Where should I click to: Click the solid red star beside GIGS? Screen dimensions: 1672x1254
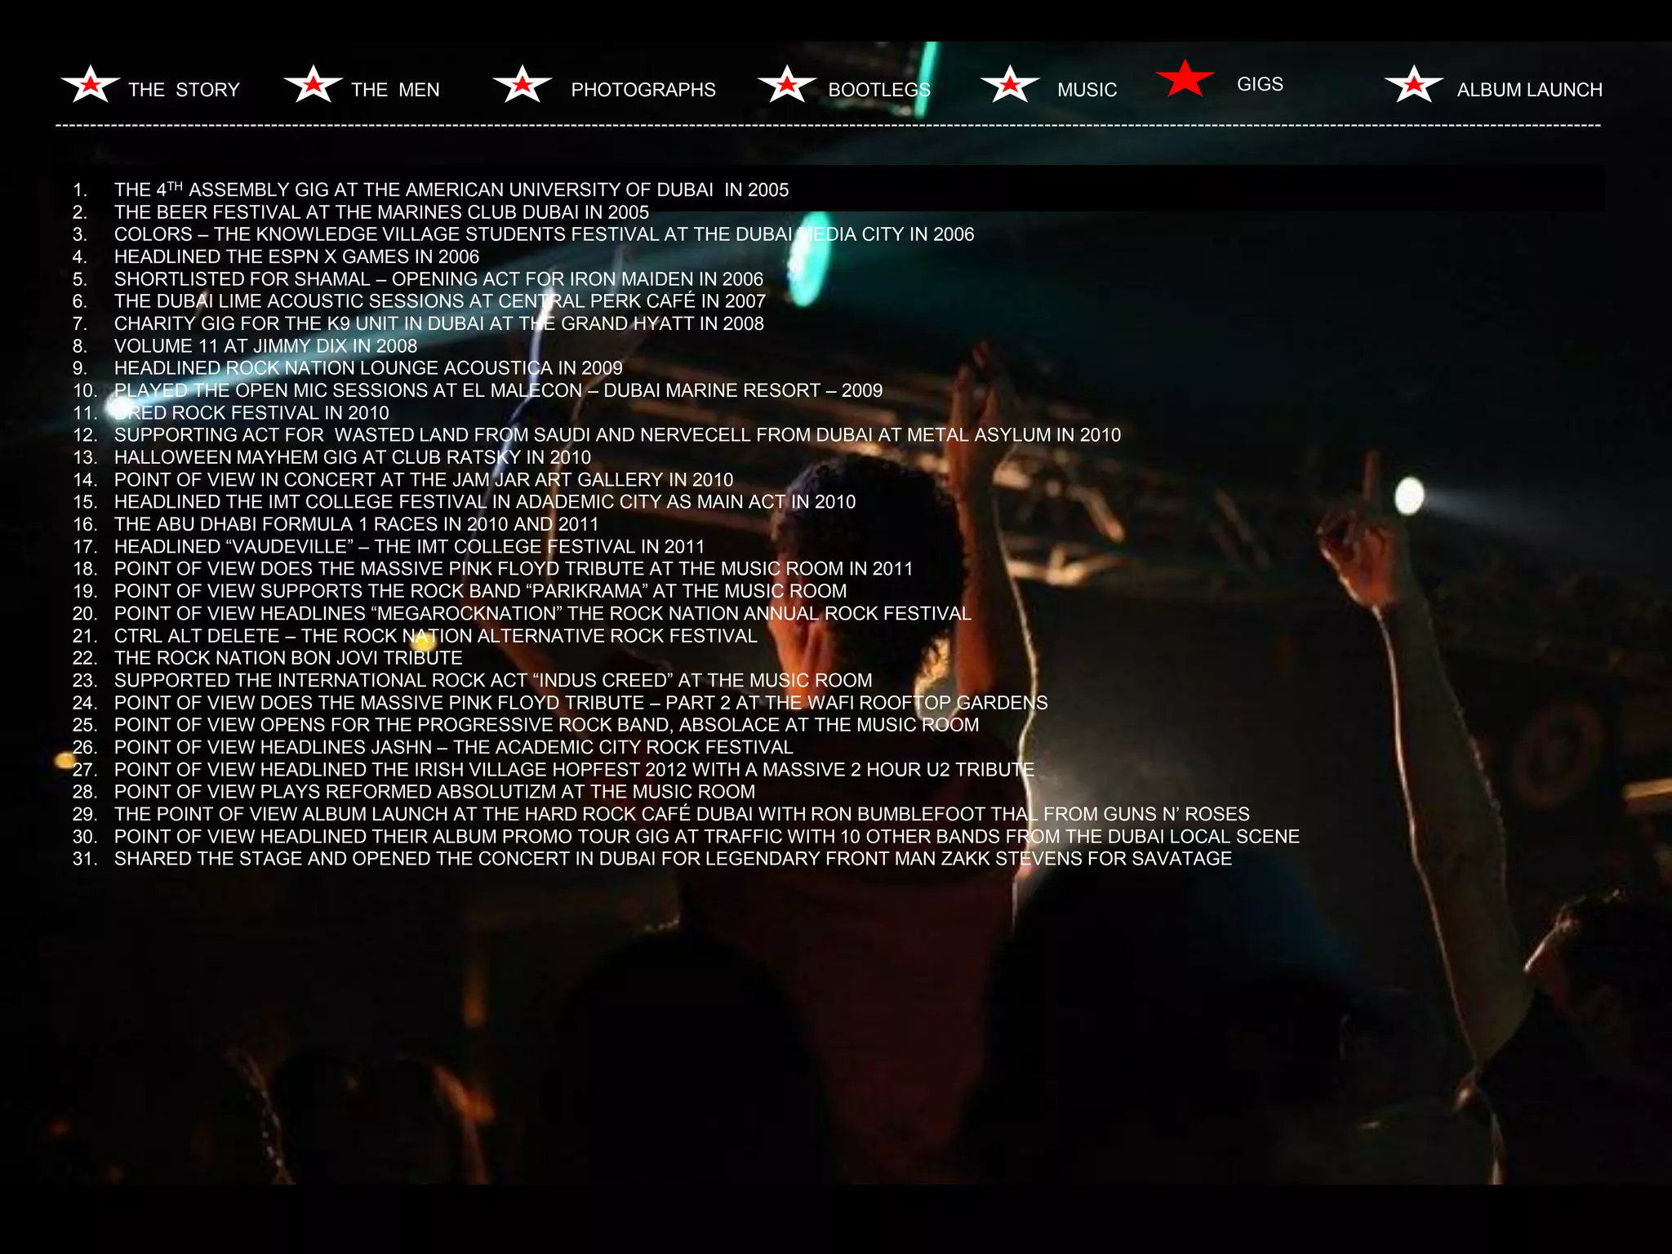click(1185, 79)
